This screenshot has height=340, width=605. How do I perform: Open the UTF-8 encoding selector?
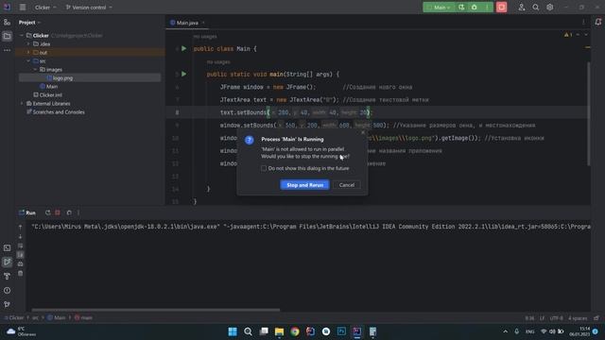click(557, 318)
